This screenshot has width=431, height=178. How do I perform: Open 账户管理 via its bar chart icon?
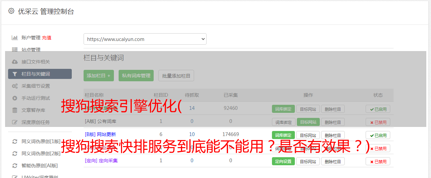point(15,38)
